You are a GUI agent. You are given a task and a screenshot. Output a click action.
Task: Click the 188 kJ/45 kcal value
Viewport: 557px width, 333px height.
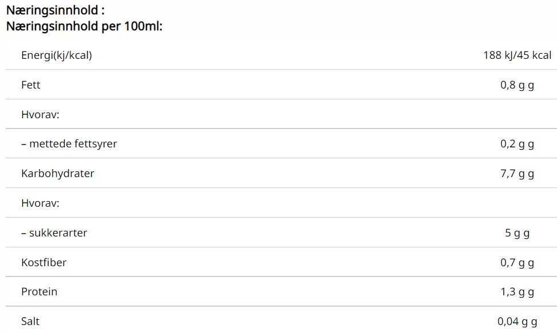[517, 55]
